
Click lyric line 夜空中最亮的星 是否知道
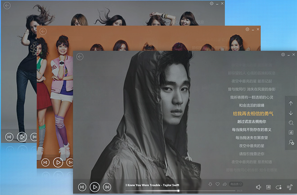click(x=252, y=162)
